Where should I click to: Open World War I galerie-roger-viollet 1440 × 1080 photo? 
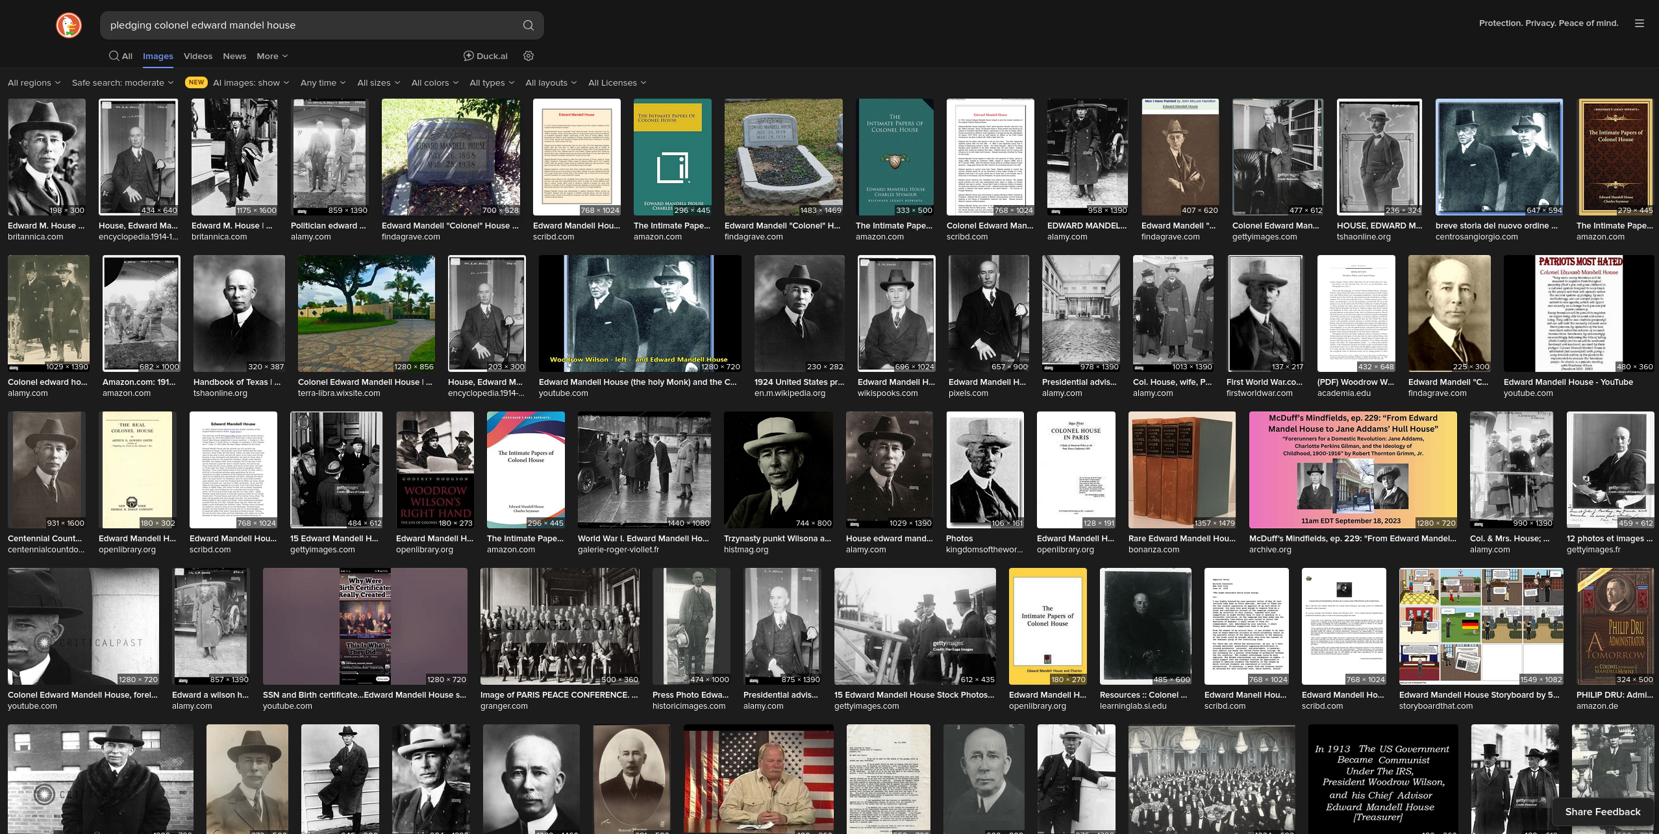[644, 470]
